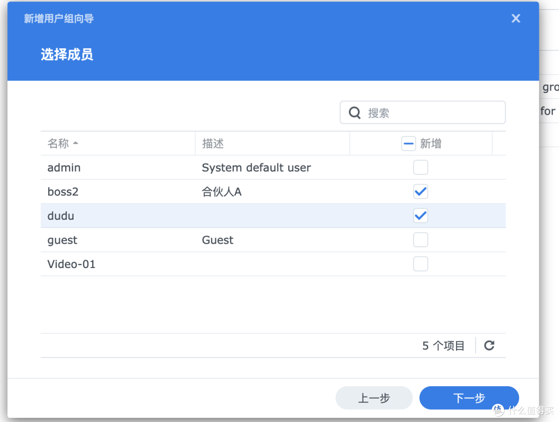Select the guest user name
This screenshot has height=422, width=559.
point(63,240)
